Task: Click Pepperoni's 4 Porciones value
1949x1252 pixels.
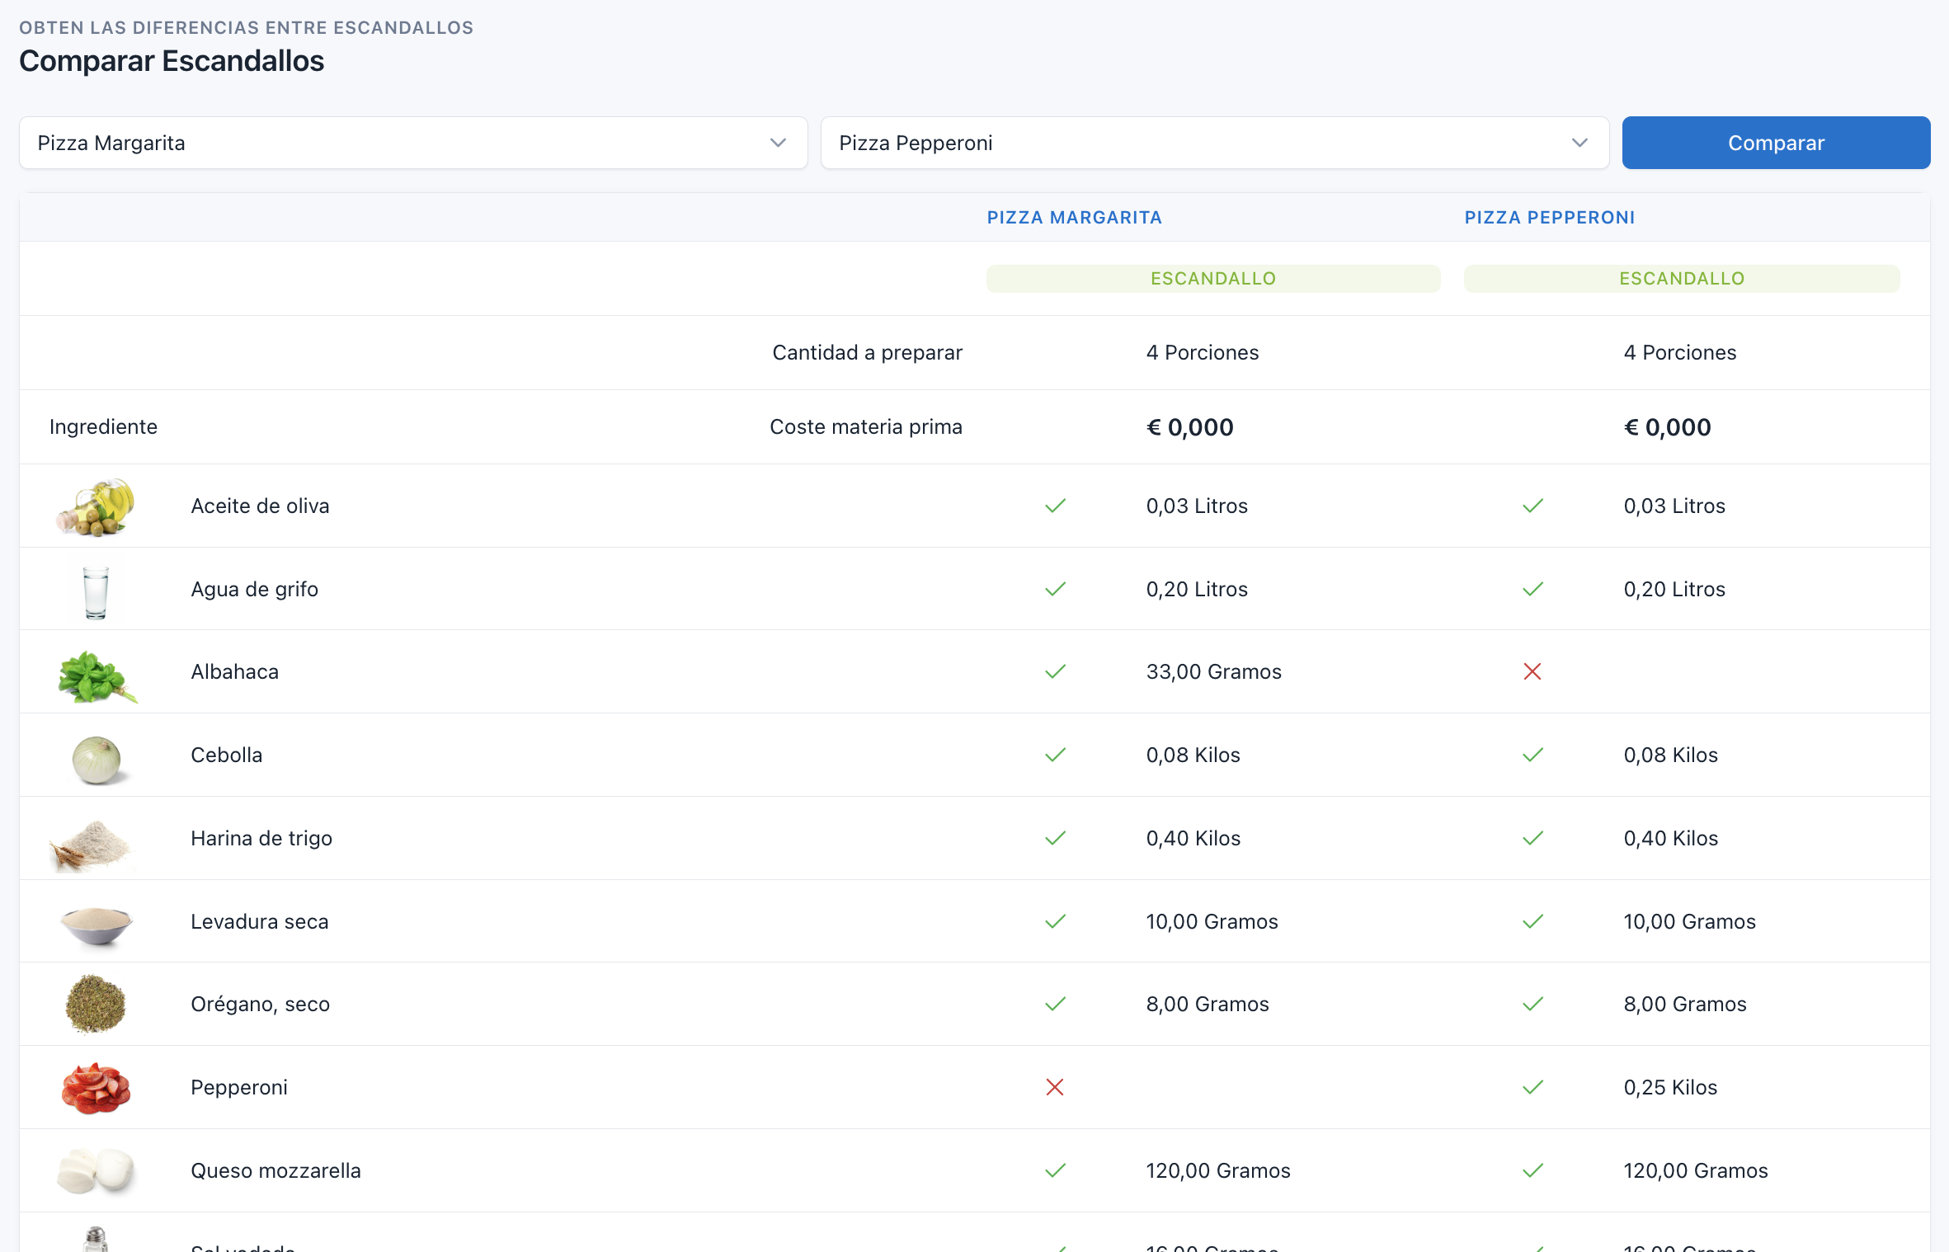Action: tap(1679, 352)
